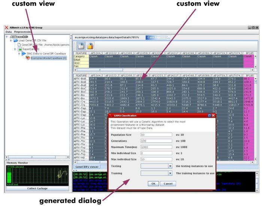Click the Max individual Size field
This screenshot has height=206, width=262.
(156, 159)
